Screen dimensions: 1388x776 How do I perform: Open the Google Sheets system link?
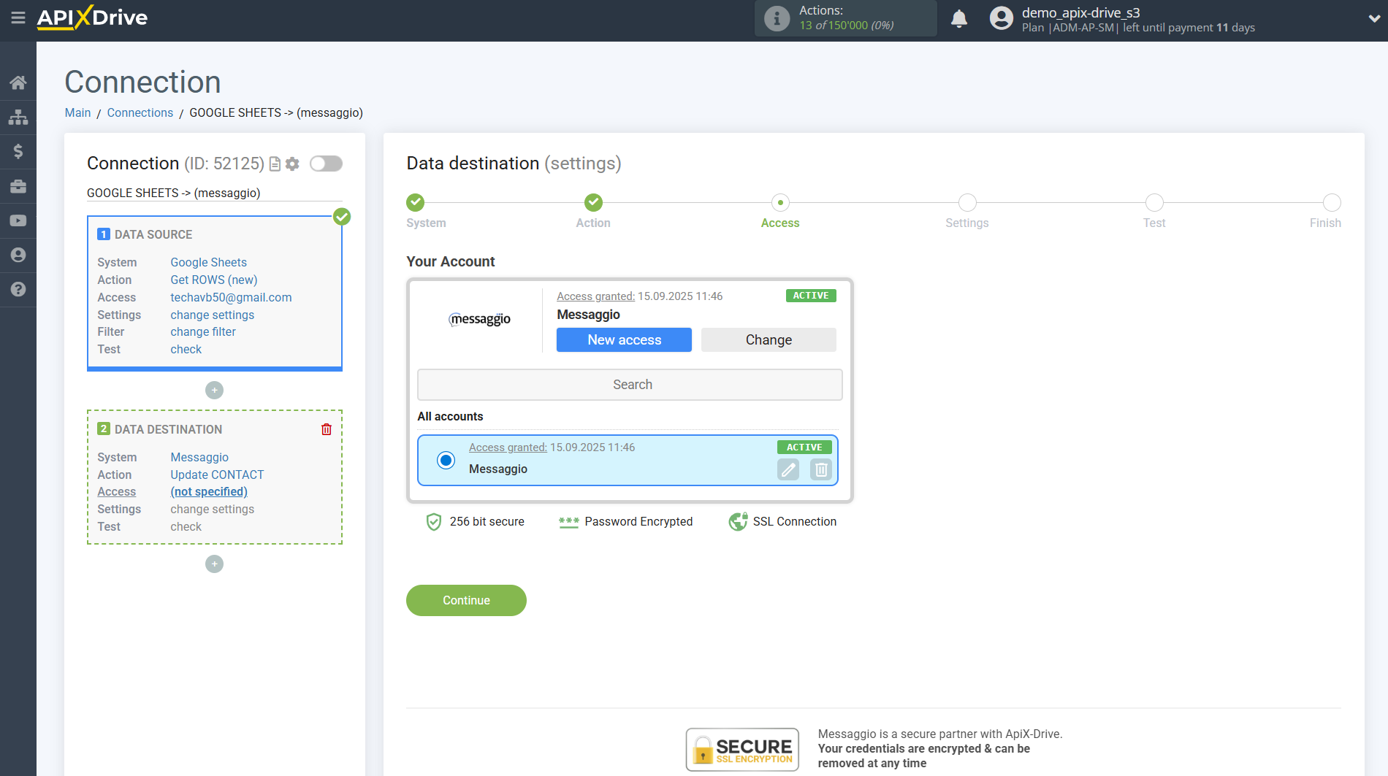[208, 262]
